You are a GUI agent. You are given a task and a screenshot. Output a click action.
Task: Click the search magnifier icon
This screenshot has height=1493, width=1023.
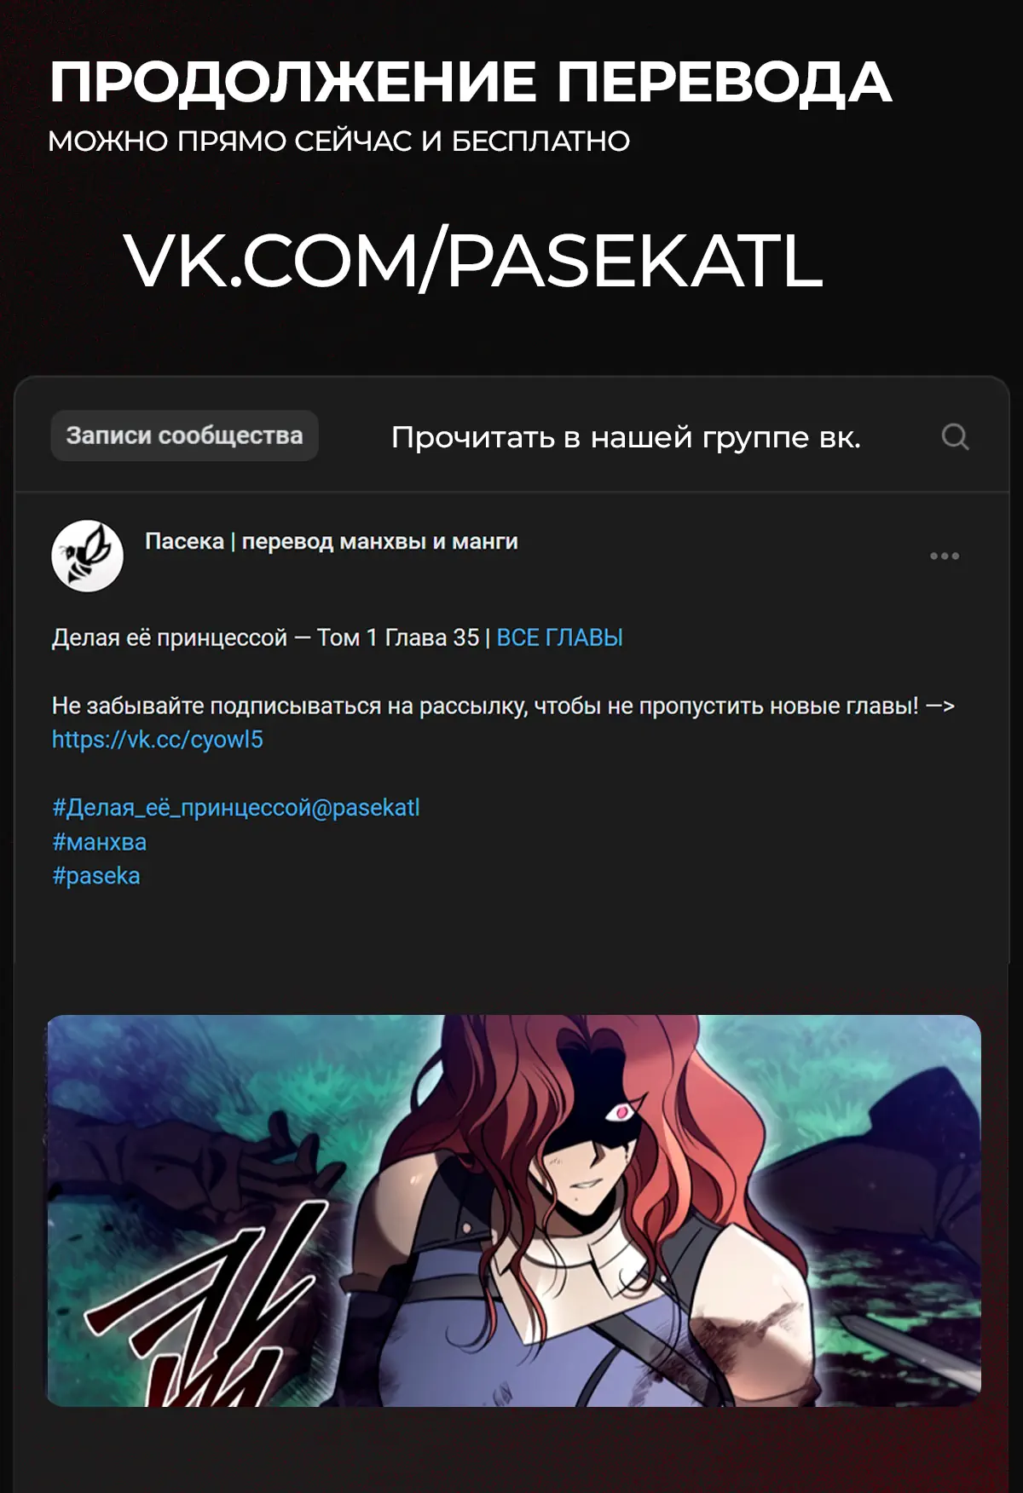coord(955,437)
